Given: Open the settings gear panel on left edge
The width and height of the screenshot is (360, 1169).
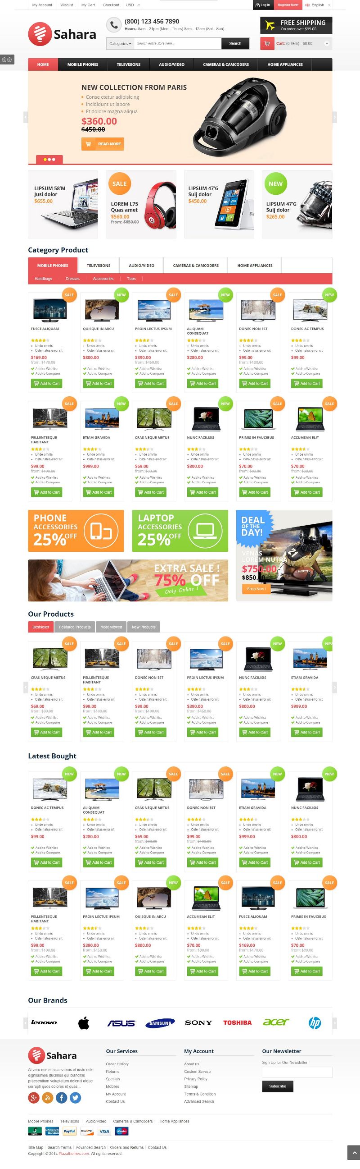Looking at the screenshot, I should pyautogui.click(x=7, y=60).
